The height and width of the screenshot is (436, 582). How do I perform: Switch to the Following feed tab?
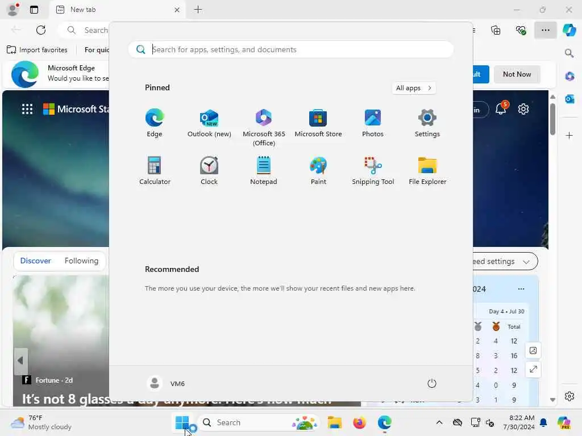click(x=81, y=261)
